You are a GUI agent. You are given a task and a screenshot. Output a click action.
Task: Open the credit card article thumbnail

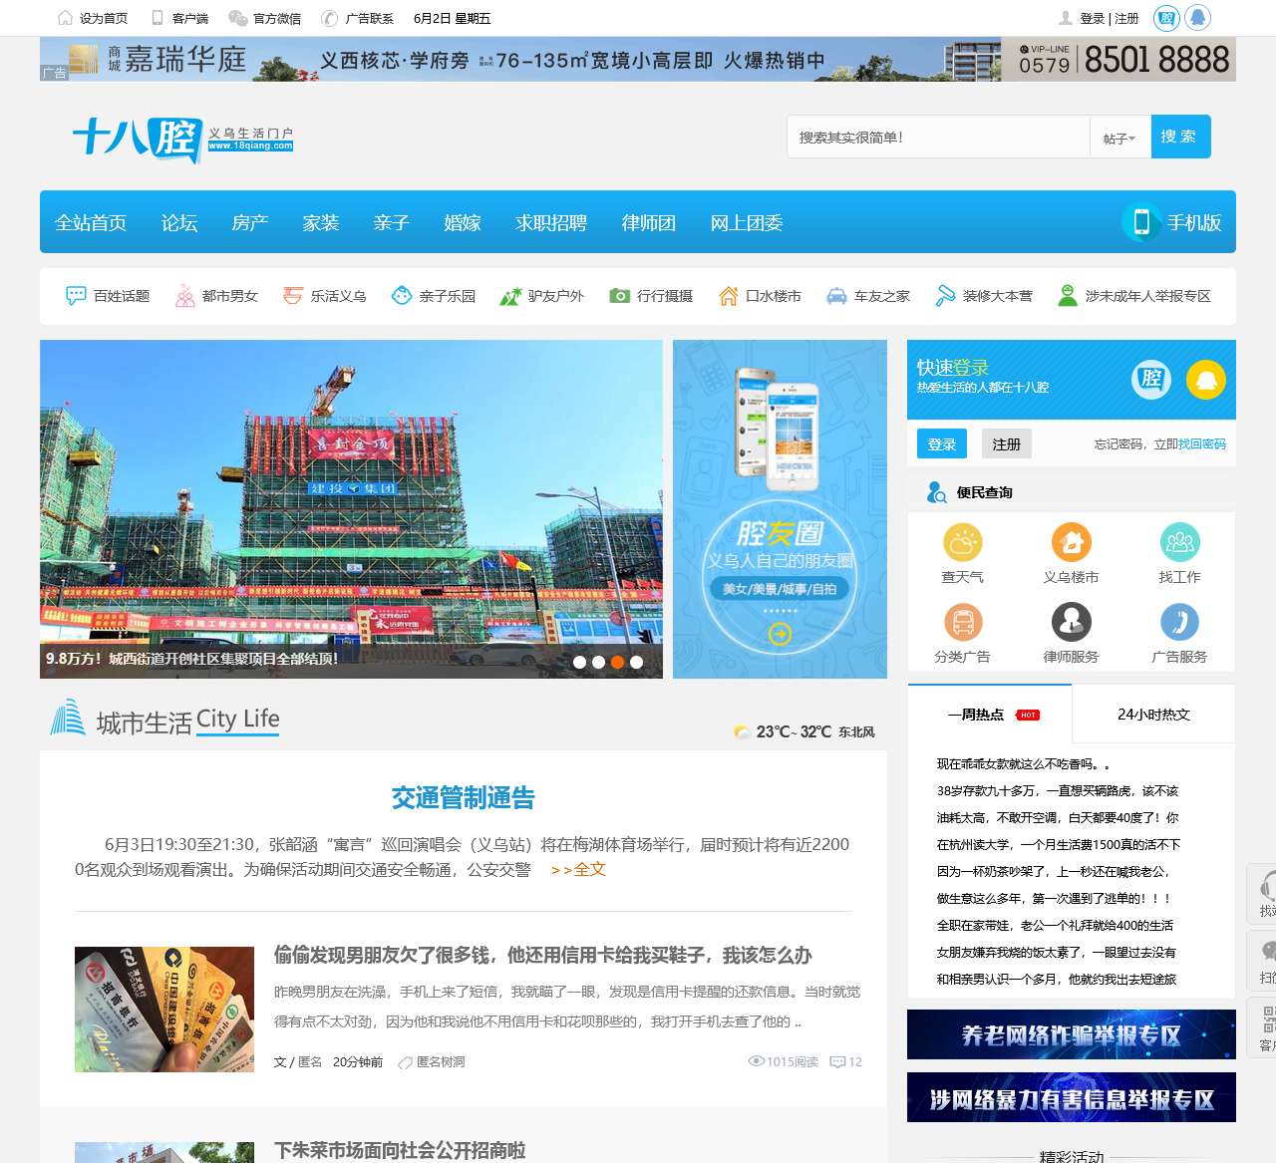point(164,1010)
